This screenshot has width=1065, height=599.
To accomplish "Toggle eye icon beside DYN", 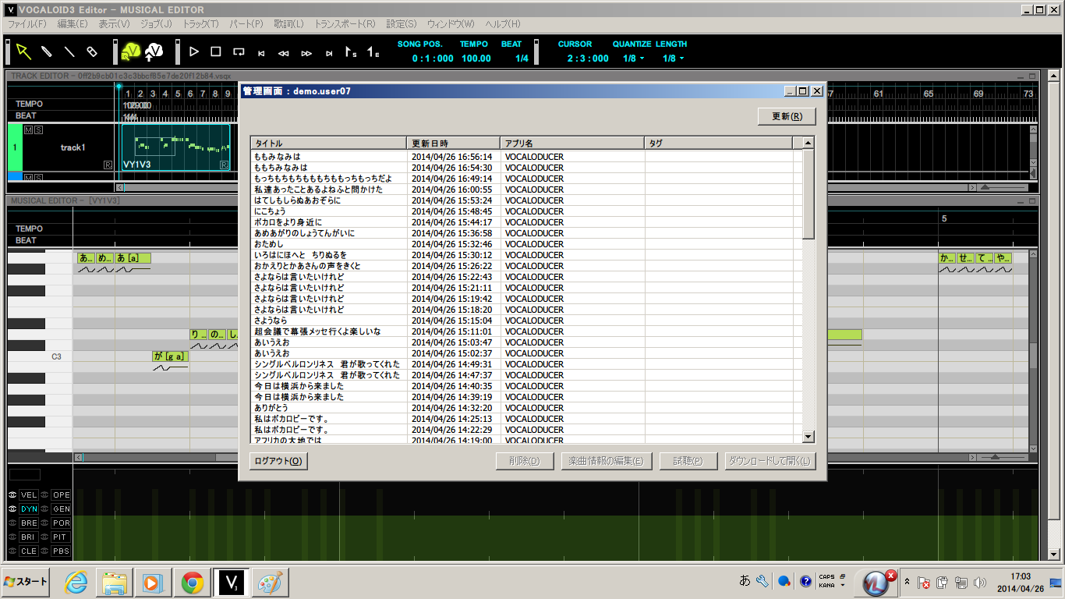I will pyautogui.click(x=12, y=509).
